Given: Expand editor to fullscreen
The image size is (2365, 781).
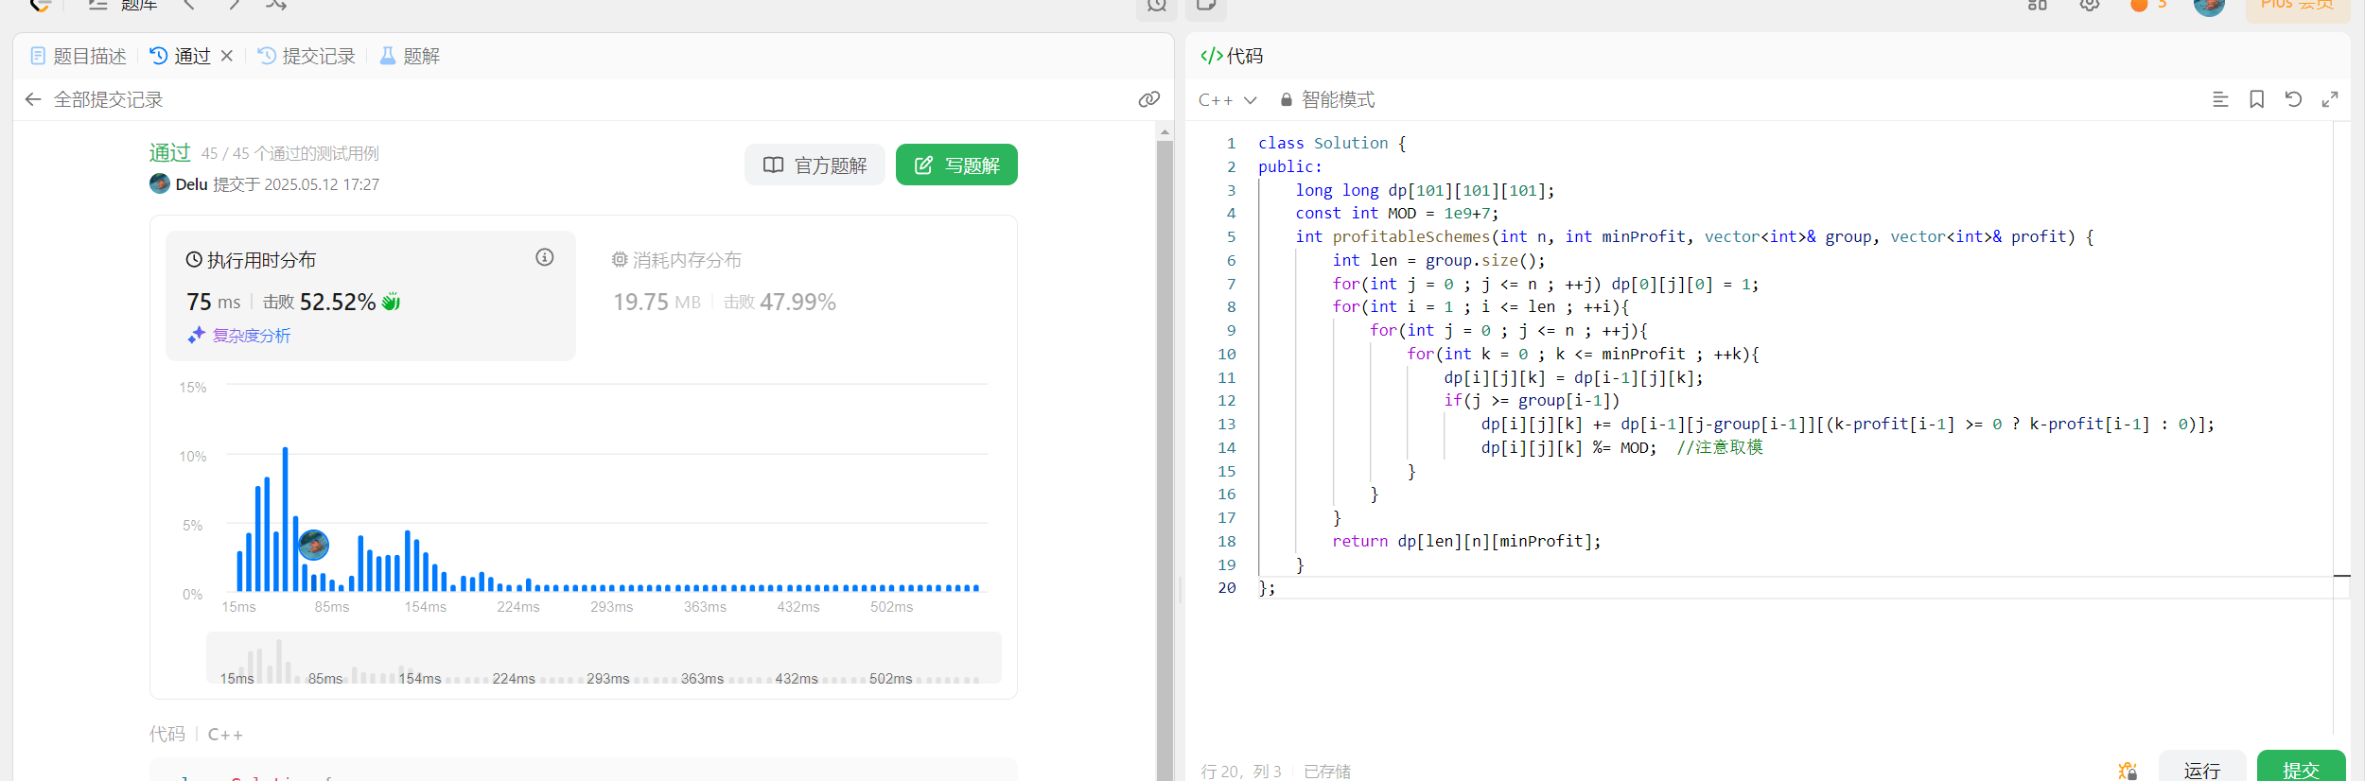Looking at the screenshot, I should coord(2330,99).
